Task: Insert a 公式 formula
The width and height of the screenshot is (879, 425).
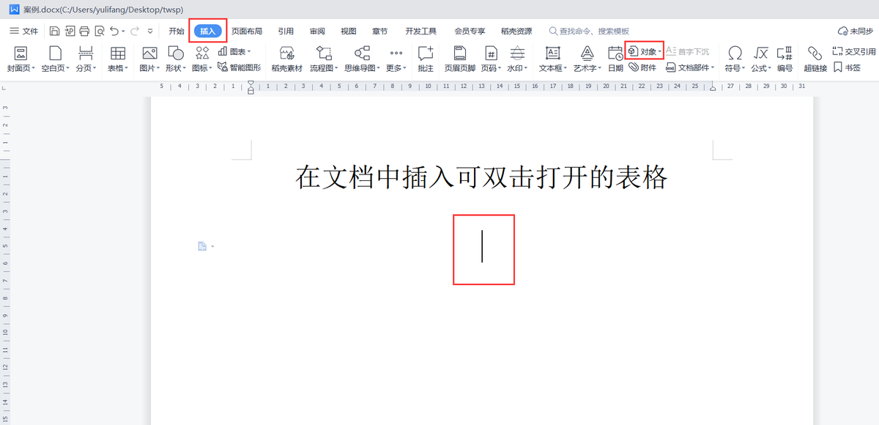Action: (761, 59)
